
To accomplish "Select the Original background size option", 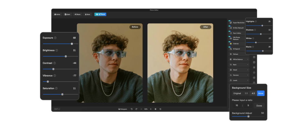I will pos(237,93).
